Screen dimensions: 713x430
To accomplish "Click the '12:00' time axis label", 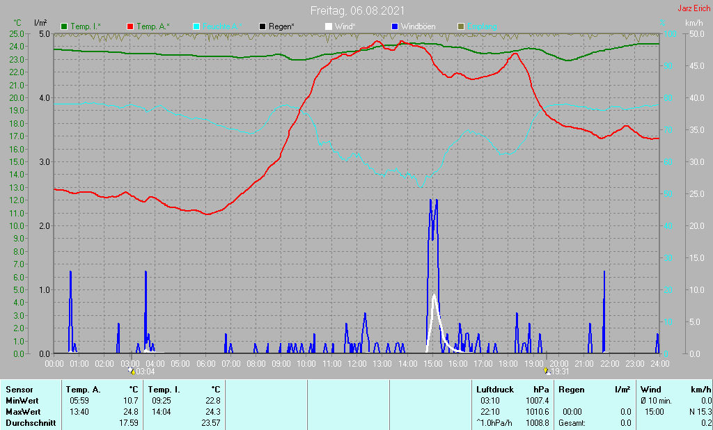I will click(x=357, y=364).
